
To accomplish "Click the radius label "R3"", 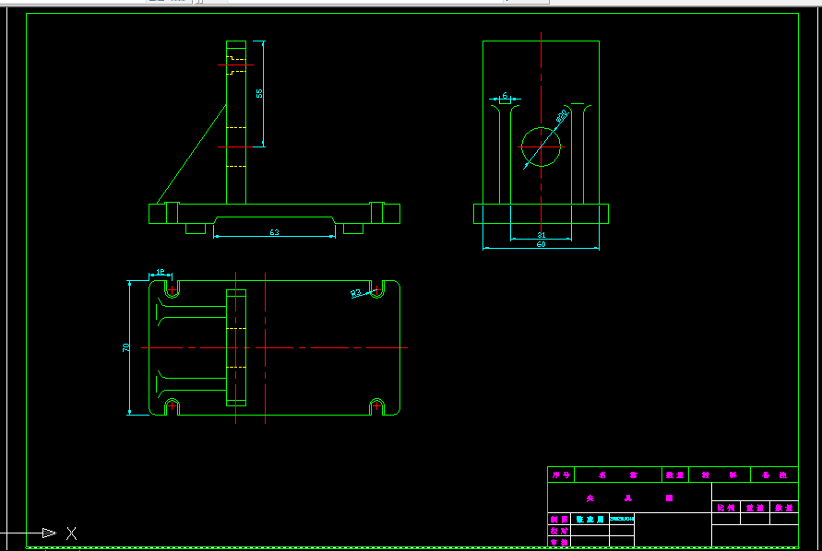I will 356,293.
